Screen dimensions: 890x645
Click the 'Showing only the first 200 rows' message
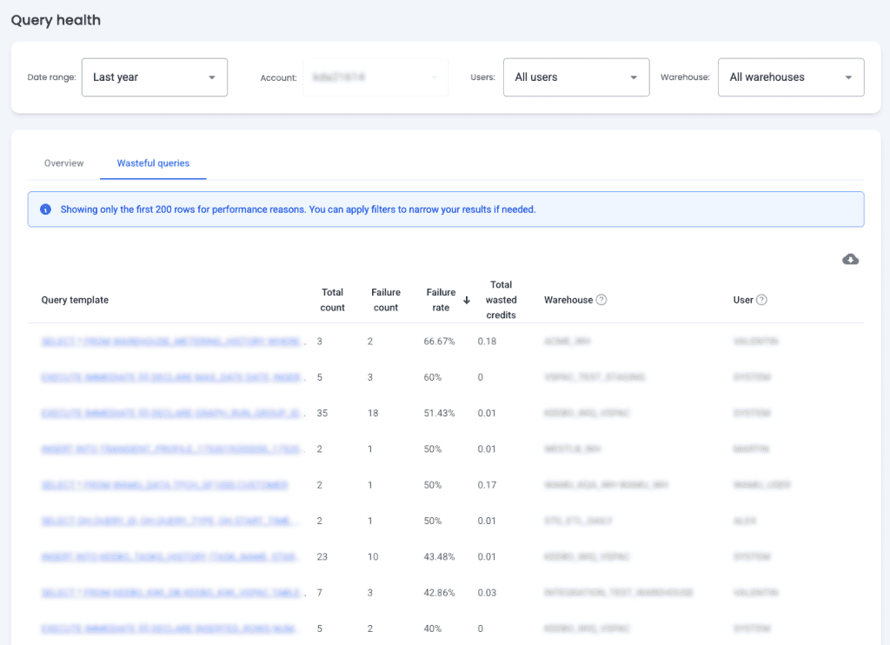tap(298, 209)
